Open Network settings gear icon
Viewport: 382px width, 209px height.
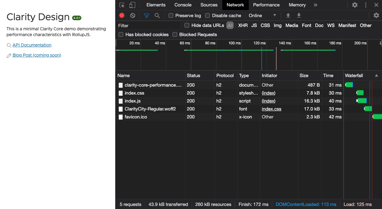(x=376, y=15)
